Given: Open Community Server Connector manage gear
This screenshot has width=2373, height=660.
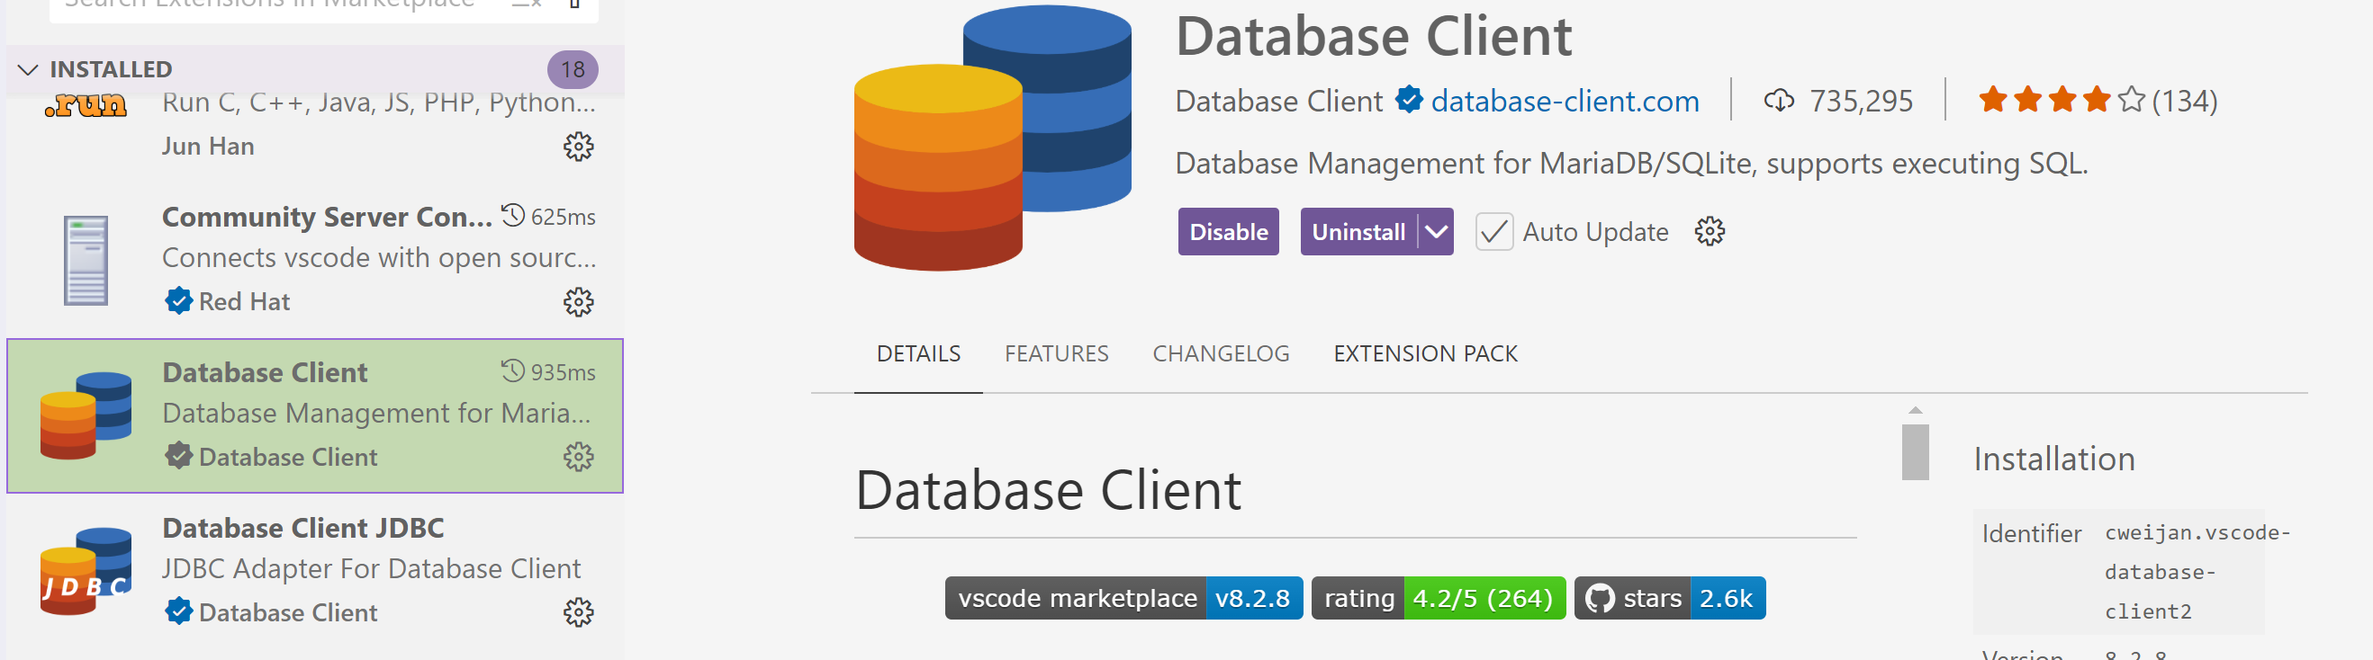Looking at the screenshot, I should [579, 302].
